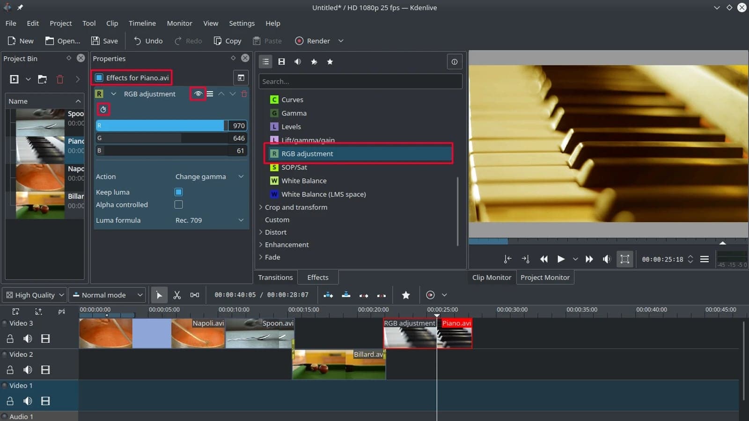749x421 pixels.
Task: Activate the spacer tool in timeline toolbar
Action: (195, 295)
